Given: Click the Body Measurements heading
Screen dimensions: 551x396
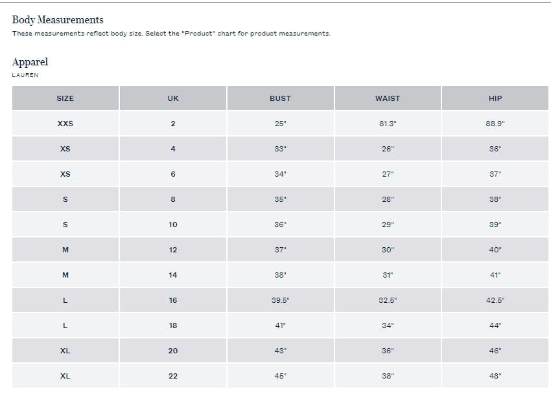Looking at the screenshot, I should [58, 20].
